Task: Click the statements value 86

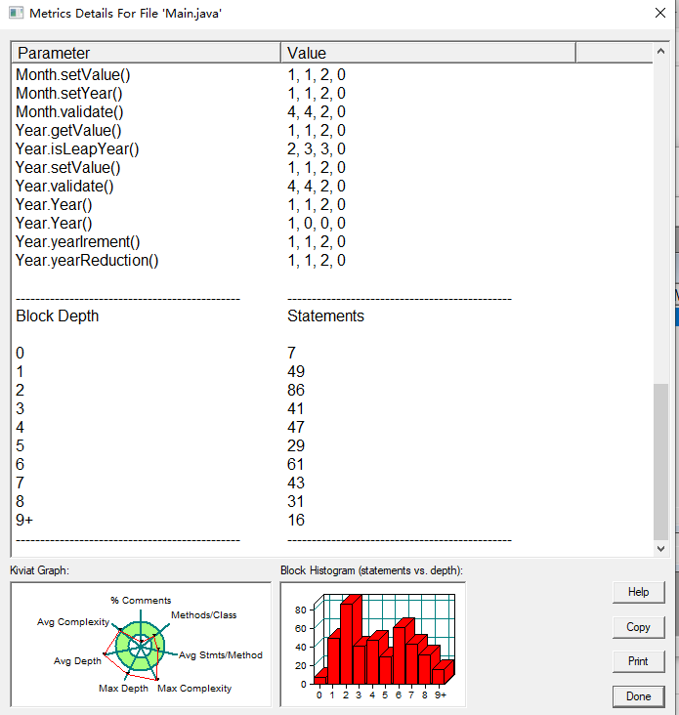Action: [296, 391]
